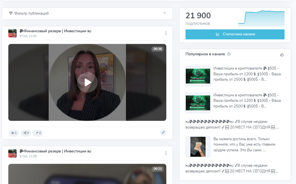Click help icon beside Популярное в канале
Screen dimensions: 296x184
pos(229,54)
